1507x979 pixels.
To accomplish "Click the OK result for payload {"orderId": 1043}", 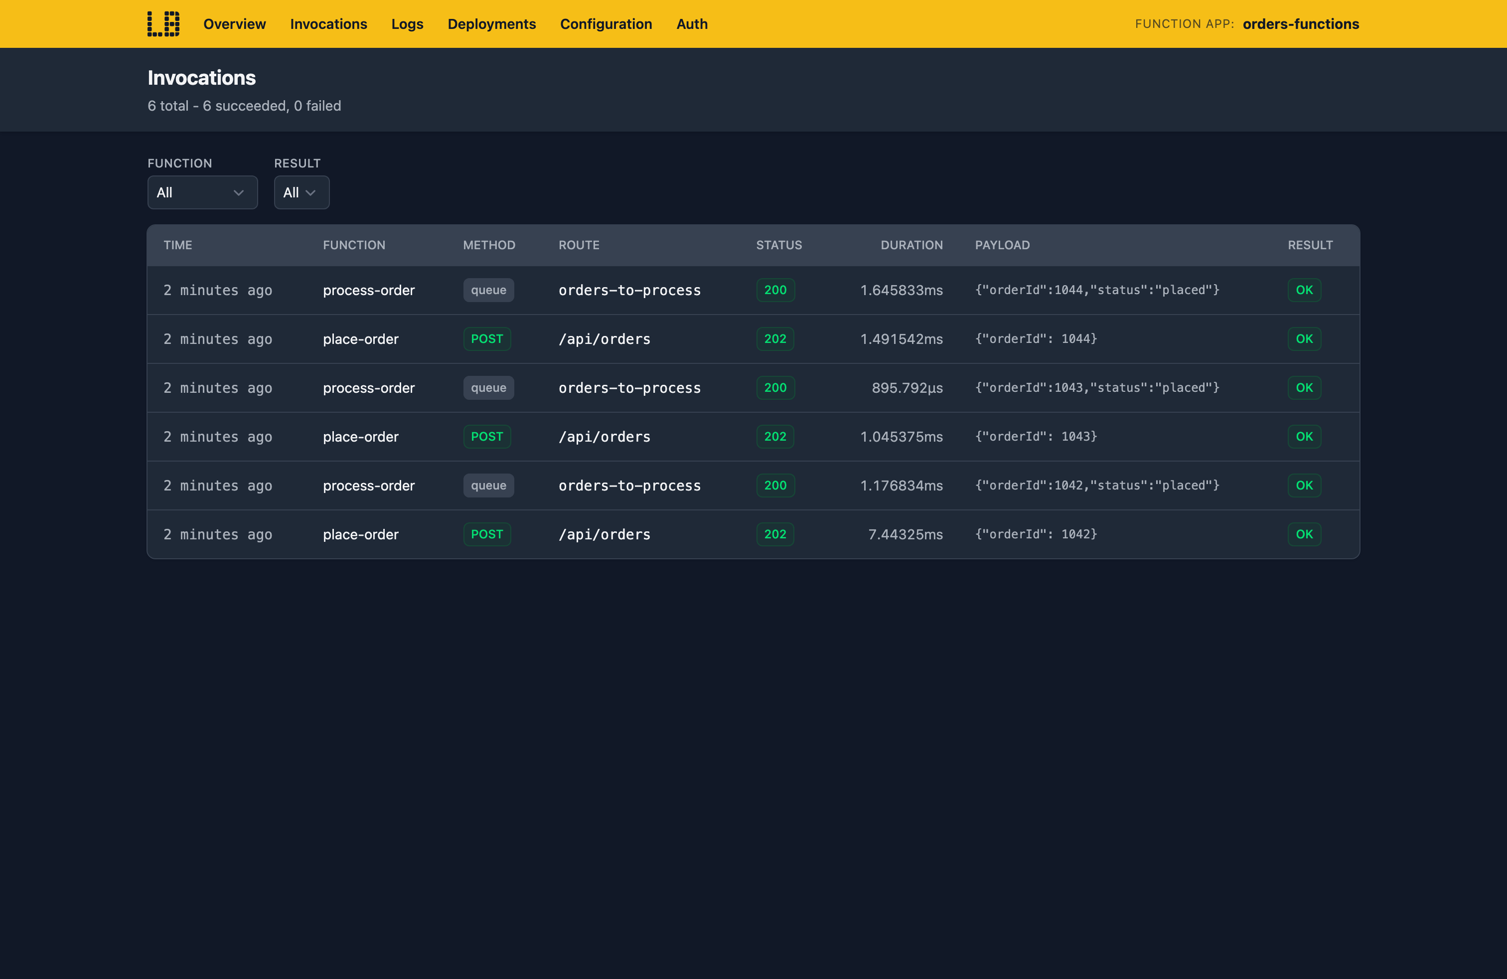I will tap(1304, 436).
